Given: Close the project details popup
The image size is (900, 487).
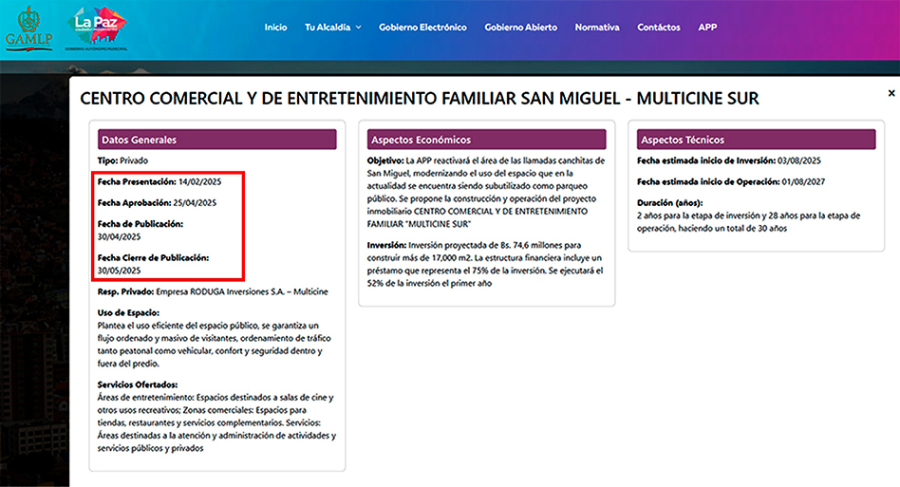Looking at the screenshot, I should [891, 93].
